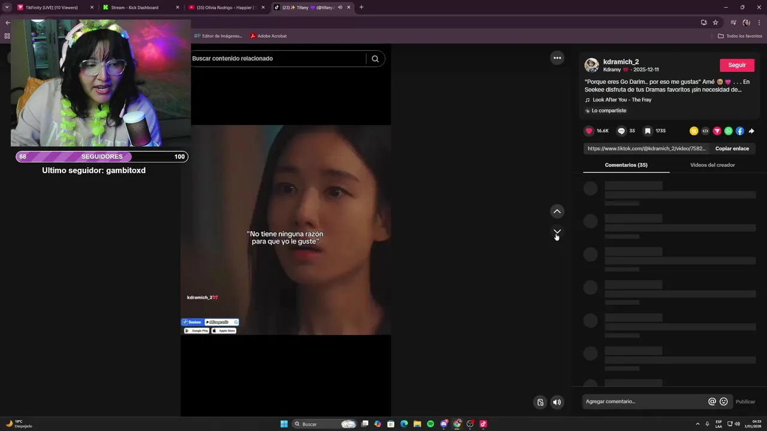This screenshot has width=767, height=431.
Task: Mute the Tifany TikTok tab audio icon
Action: tap(340, 7)
